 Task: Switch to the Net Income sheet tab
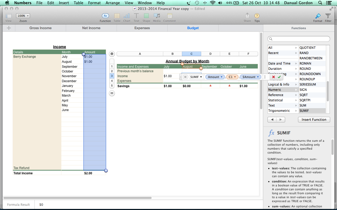point(91,28)
